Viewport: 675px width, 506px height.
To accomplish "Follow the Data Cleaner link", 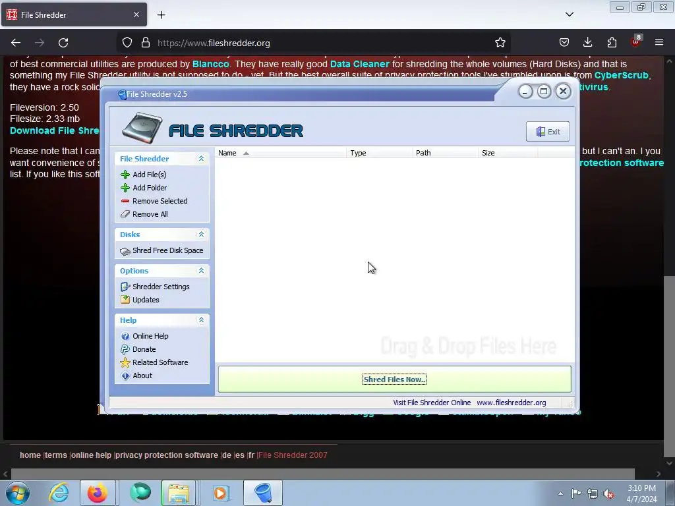I will 359,64.
